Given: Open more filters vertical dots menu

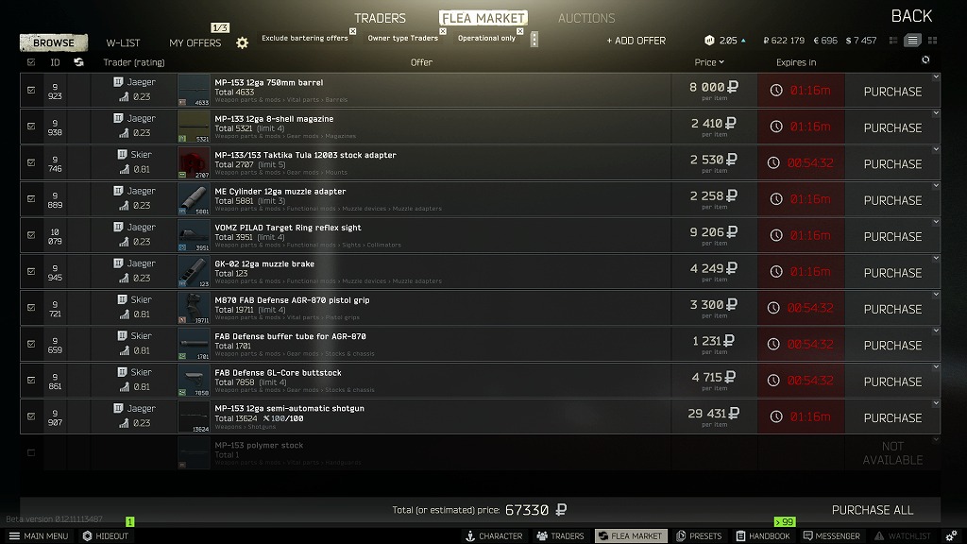Looking at the screenshot, I should pos(534,39).
